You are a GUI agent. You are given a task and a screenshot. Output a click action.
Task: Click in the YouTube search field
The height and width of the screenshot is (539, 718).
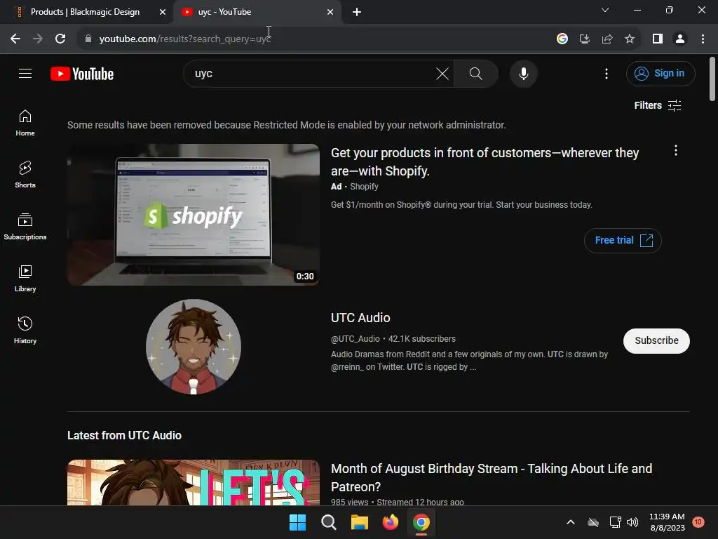311,73
